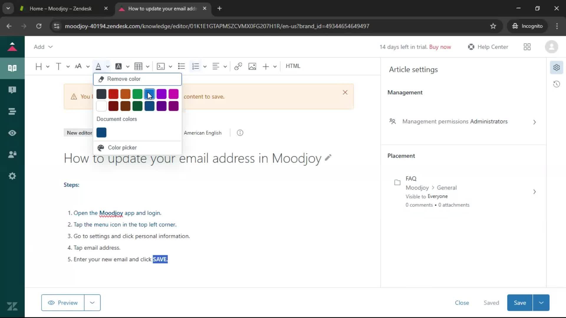The height and width of the screenshot is (318, 566).
Task: Open Knowledge articles sidebar icon
Action: click(12, 68)
